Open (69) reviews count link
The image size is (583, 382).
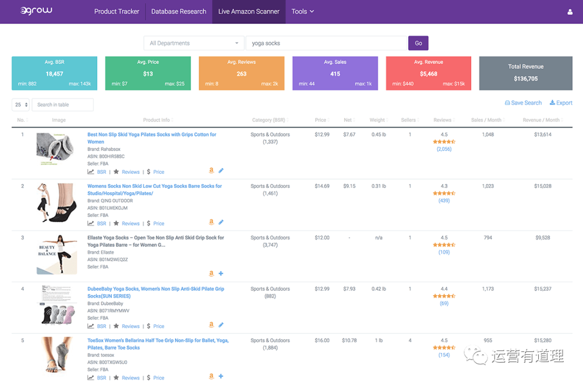click(x=444, y=303)
